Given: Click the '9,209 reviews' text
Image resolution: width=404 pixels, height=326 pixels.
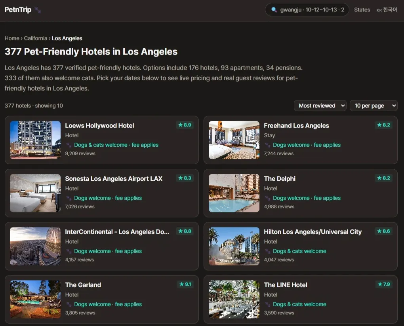Looking at the screenshot, I should (x=80, y=154).
